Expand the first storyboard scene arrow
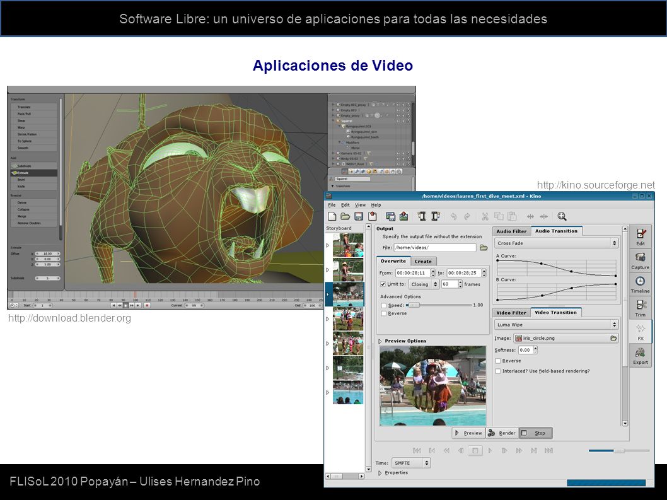 coord(328,245)
